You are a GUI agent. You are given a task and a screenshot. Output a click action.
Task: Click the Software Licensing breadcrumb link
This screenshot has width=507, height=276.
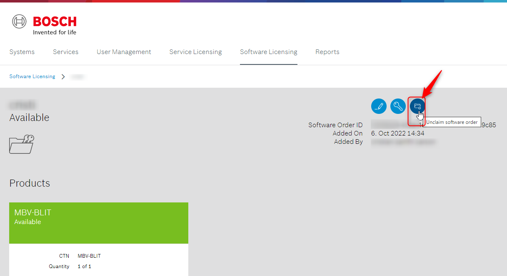coord(32,76)
